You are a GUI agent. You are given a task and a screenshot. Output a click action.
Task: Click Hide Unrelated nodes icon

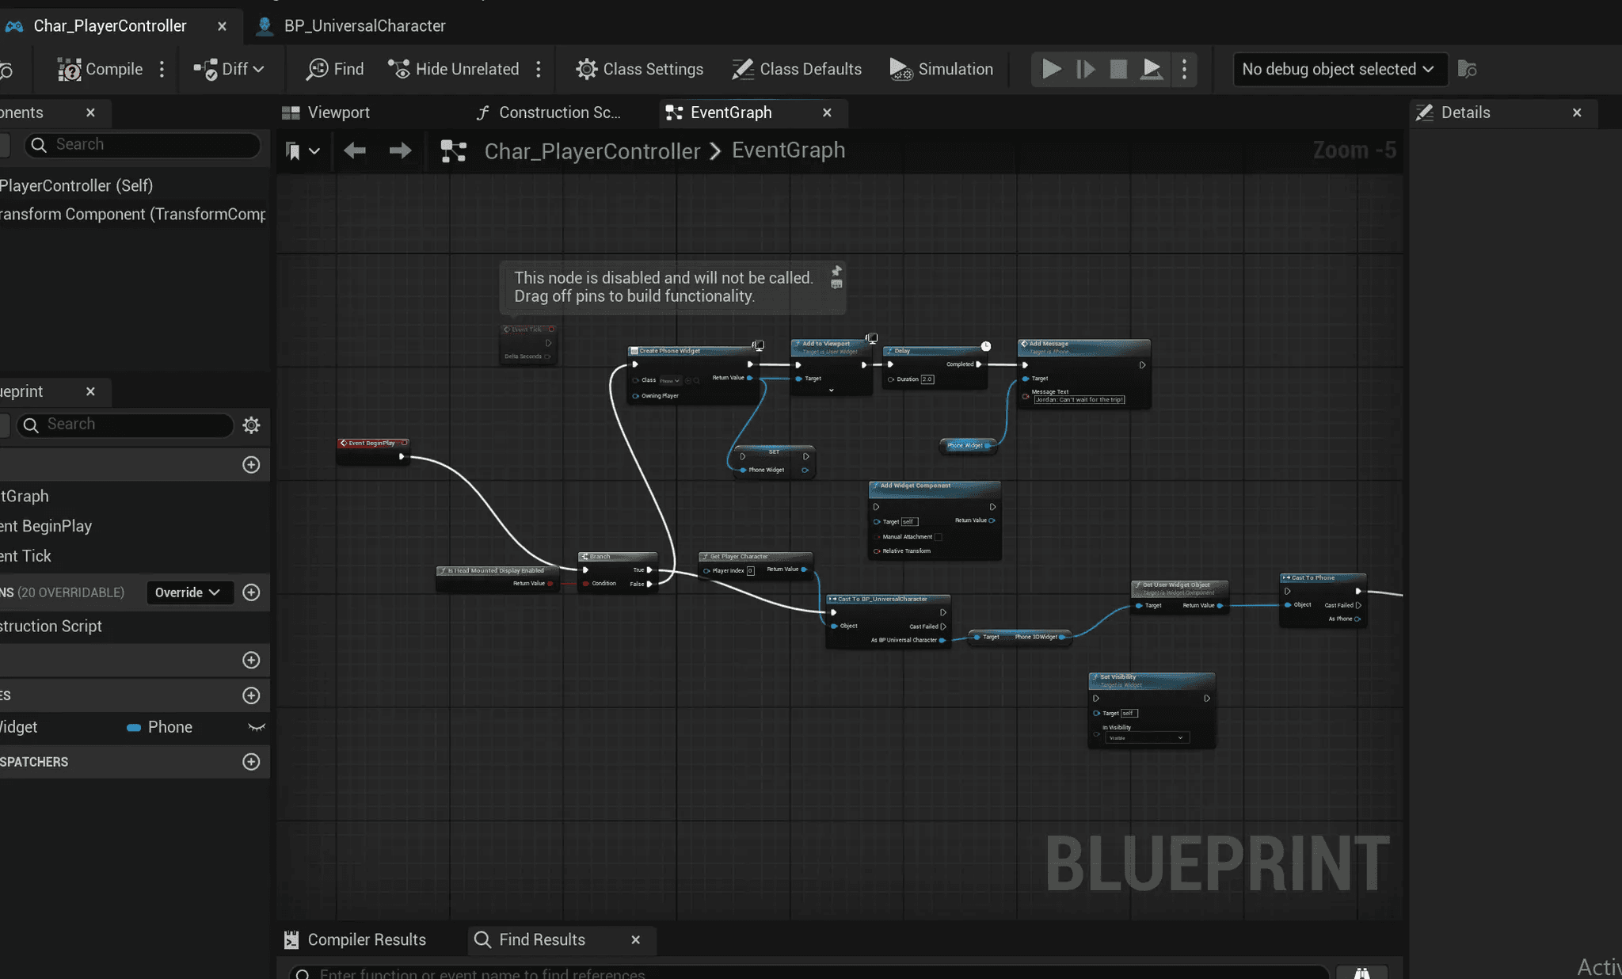(x=399, y=70)
